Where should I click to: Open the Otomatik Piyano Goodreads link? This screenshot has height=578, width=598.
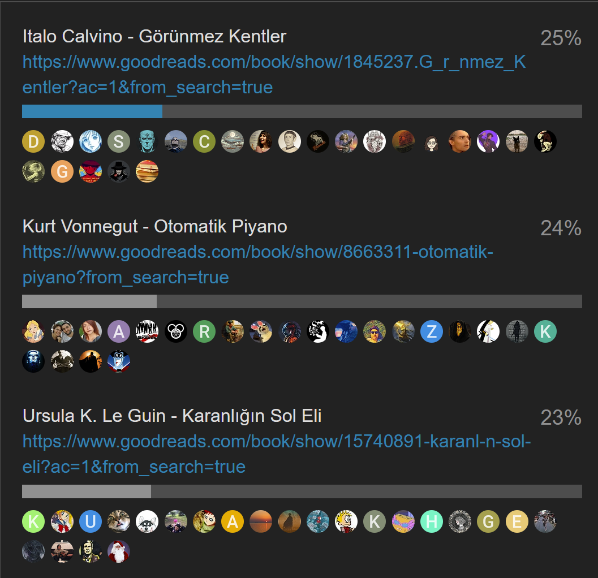pos(258,265)
